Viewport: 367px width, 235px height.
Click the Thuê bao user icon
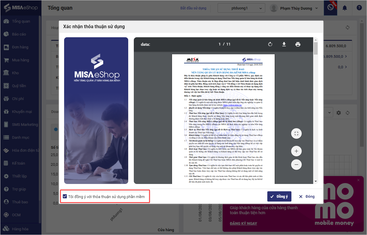(x=6, y=202)
